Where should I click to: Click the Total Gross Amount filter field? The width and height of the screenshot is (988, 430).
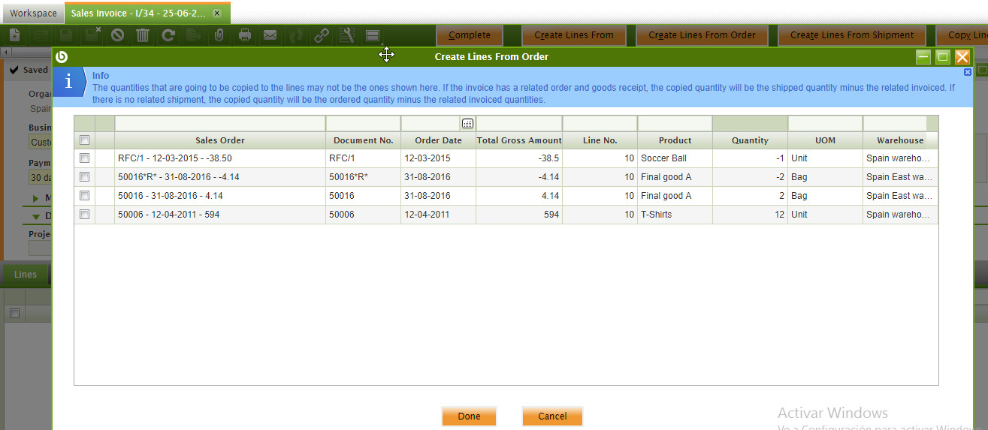[519, 124]
